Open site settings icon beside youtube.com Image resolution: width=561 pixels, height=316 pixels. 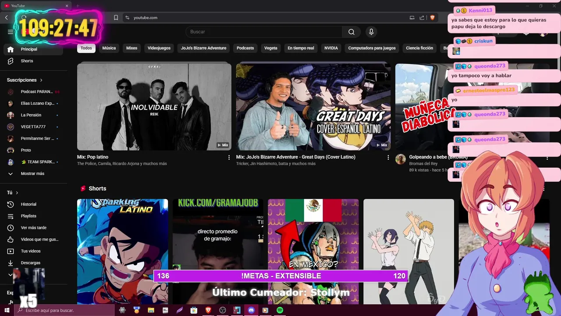tap(127, 18)
